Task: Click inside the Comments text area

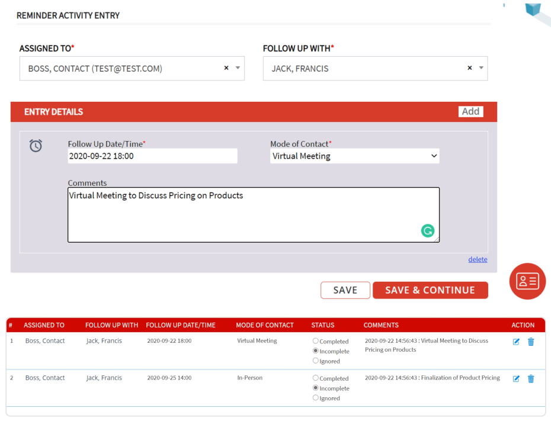Action: coord(254,213)
